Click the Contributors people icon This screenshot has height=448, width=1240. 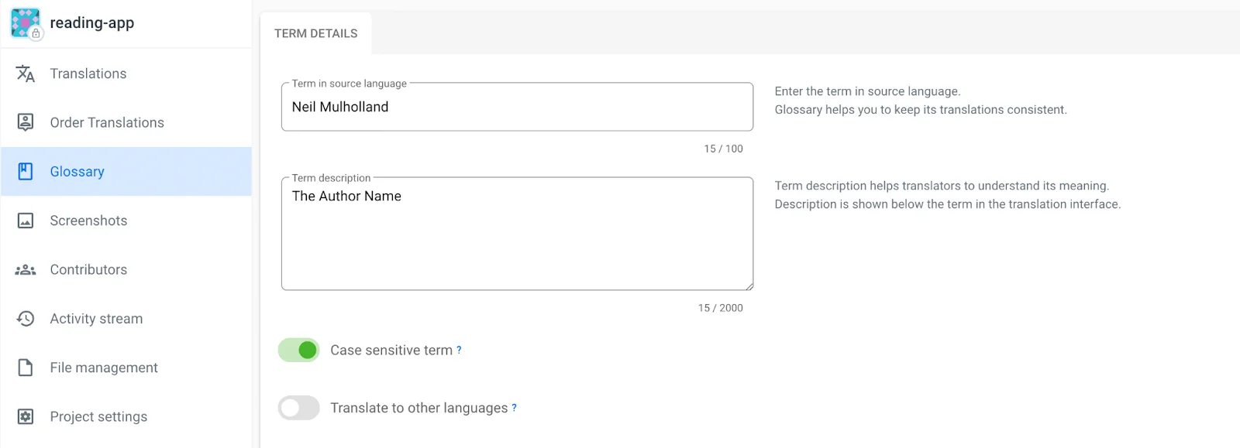click(x=26, y=270)
